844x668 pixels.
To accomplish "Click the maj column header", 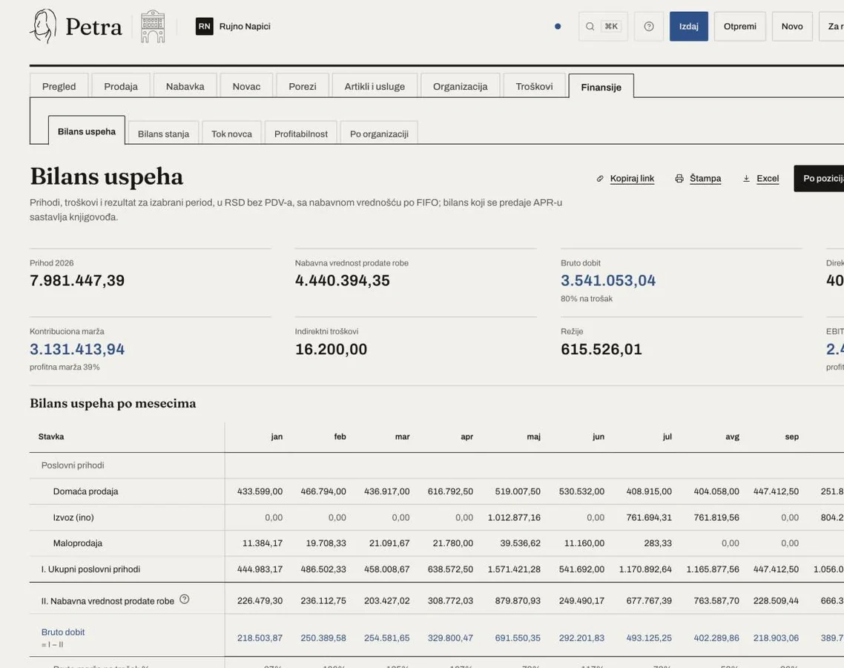I will click(x=533, y=437).
